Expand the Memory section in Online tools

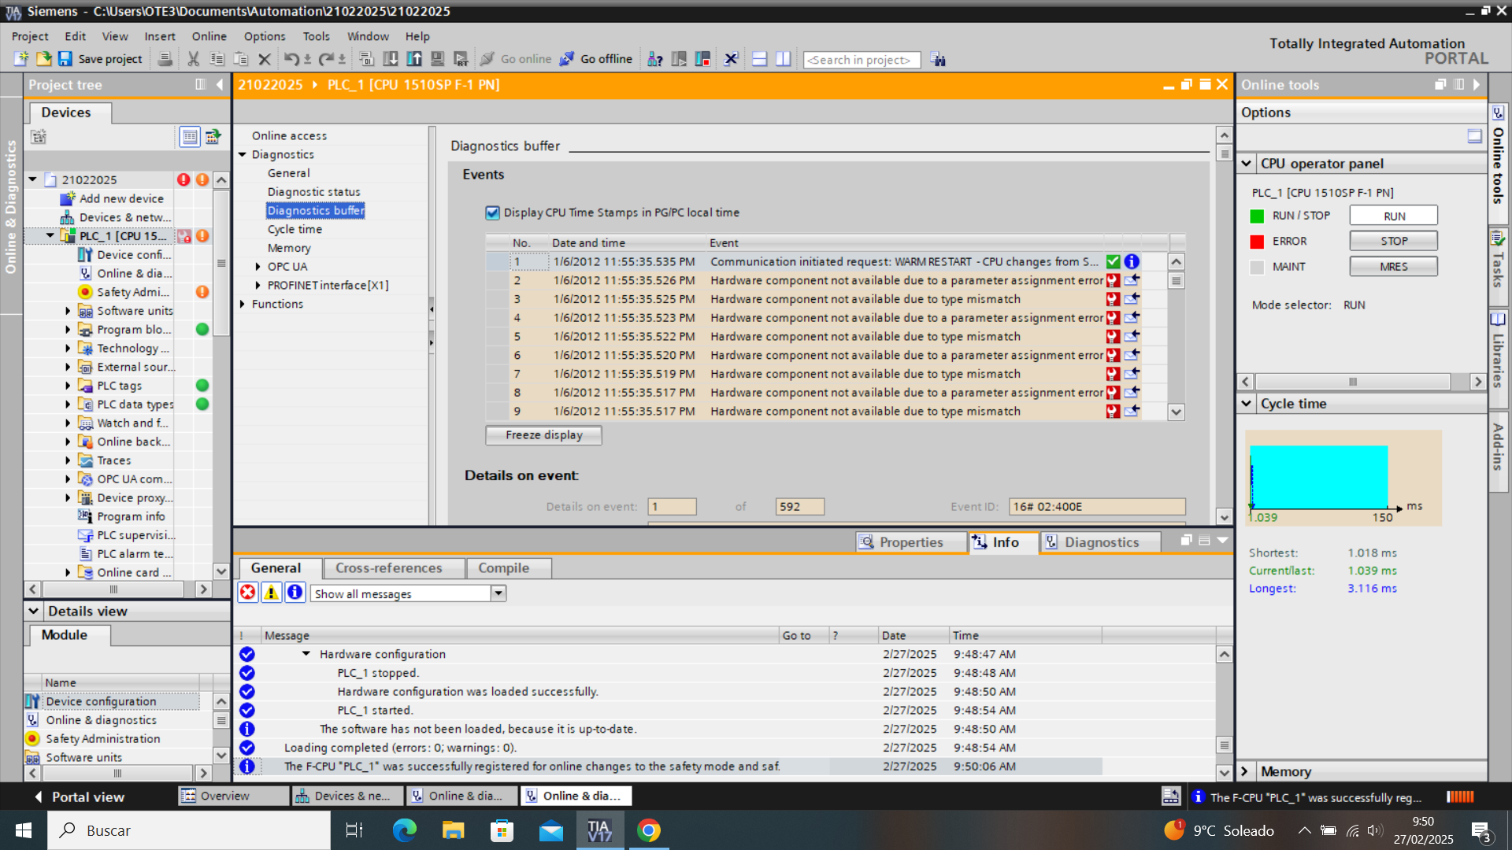1245,771
